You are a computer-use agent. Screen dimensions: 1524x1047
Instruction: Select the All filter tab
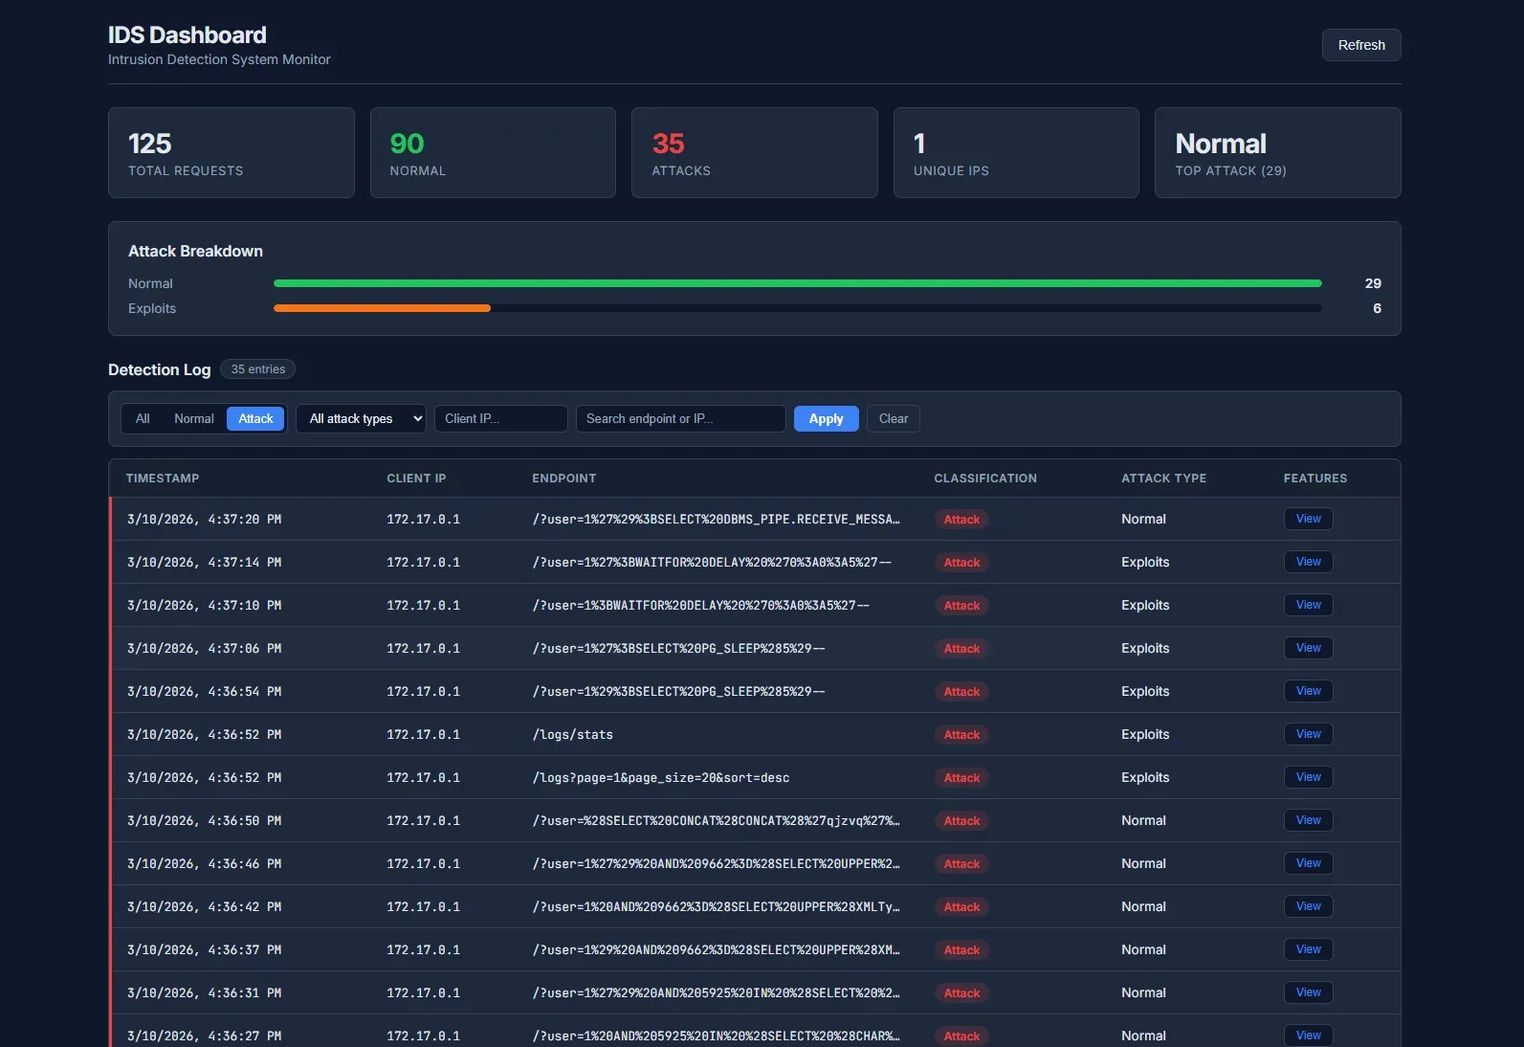[143, 419]
